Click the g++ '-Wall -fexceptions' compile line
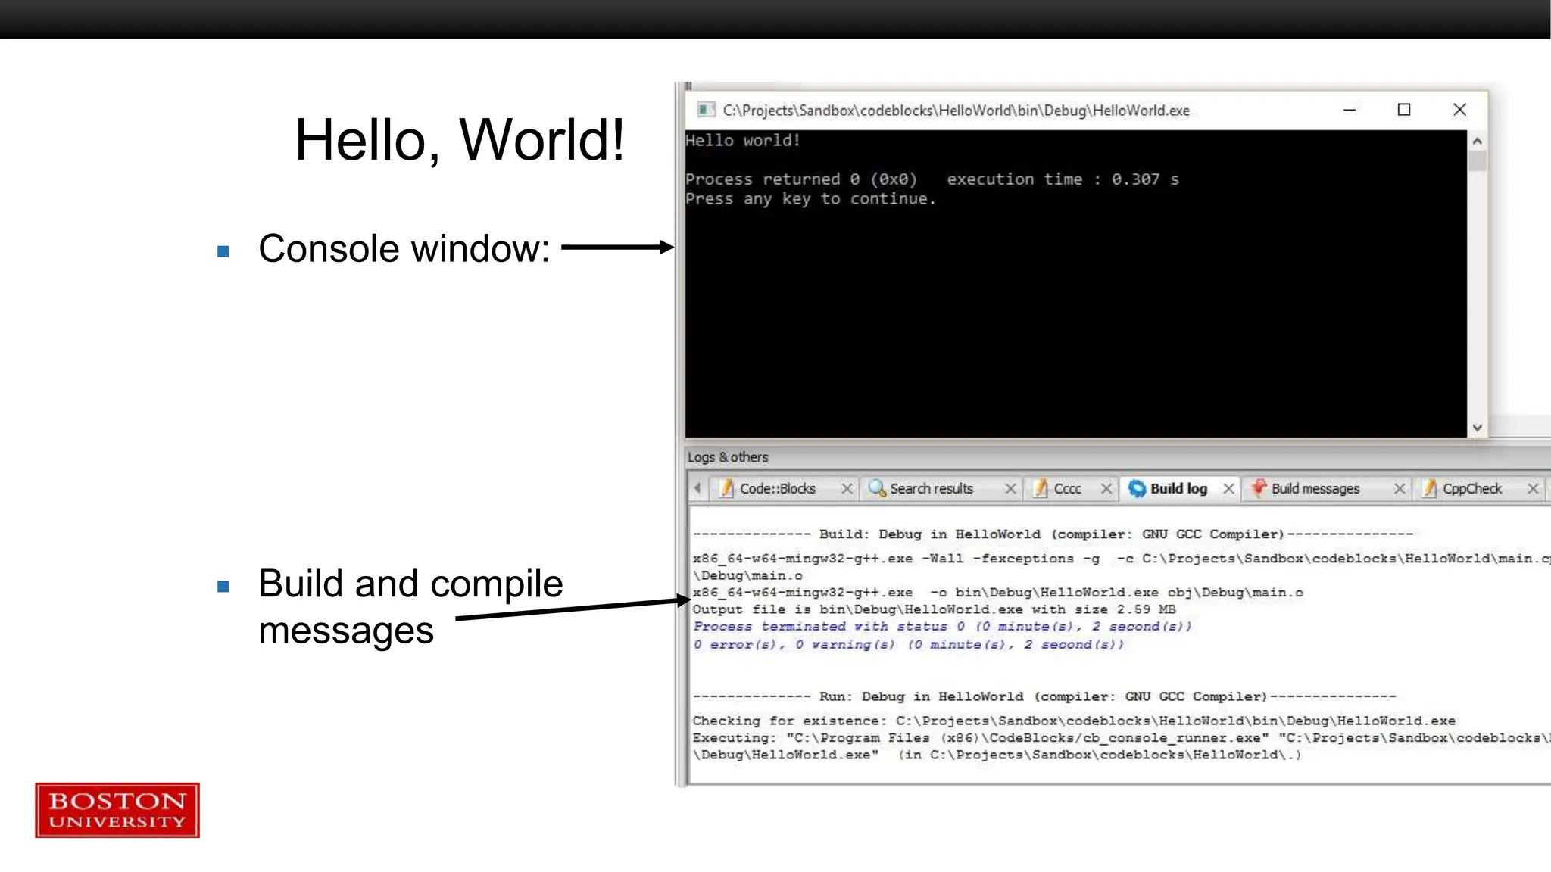The image size is (1551, 872). (1121, 559)
